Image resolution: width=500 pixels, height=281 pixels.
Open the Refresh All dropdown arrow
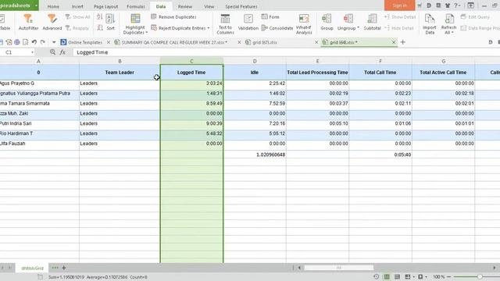pyautogui.click(x=452, y=33)
